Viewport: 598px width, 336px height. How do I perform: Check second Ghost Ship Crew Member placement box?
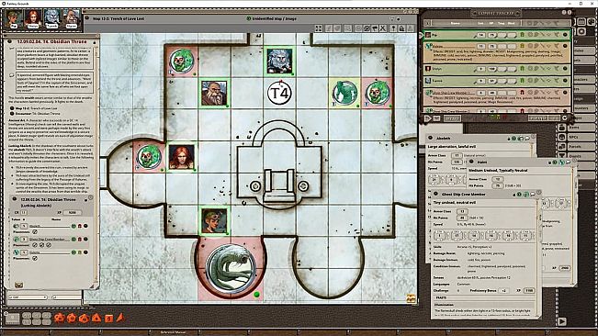click(x=41, y=245)
